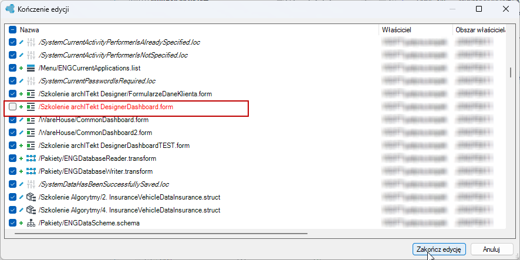Click schema icon of ENGDataScheme.schema
Viewport: 520px width, 260px height.
31,223
